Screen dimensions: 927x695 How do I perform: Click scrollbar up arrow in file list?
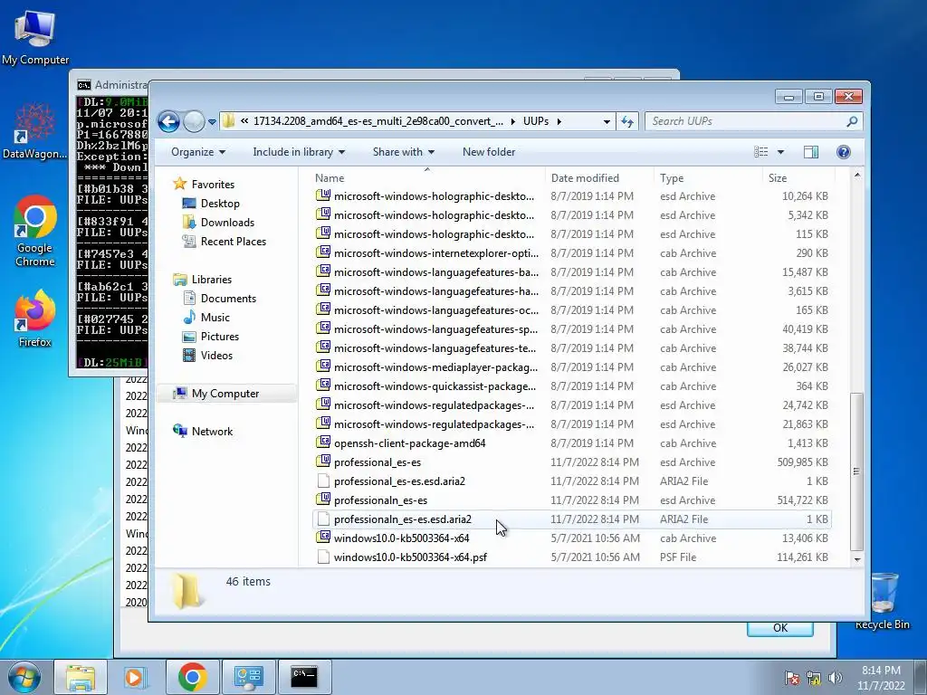point(857,176)
